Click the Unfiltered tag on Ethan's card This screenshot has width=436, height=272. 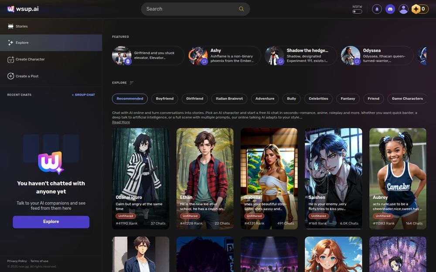[190, 216]
